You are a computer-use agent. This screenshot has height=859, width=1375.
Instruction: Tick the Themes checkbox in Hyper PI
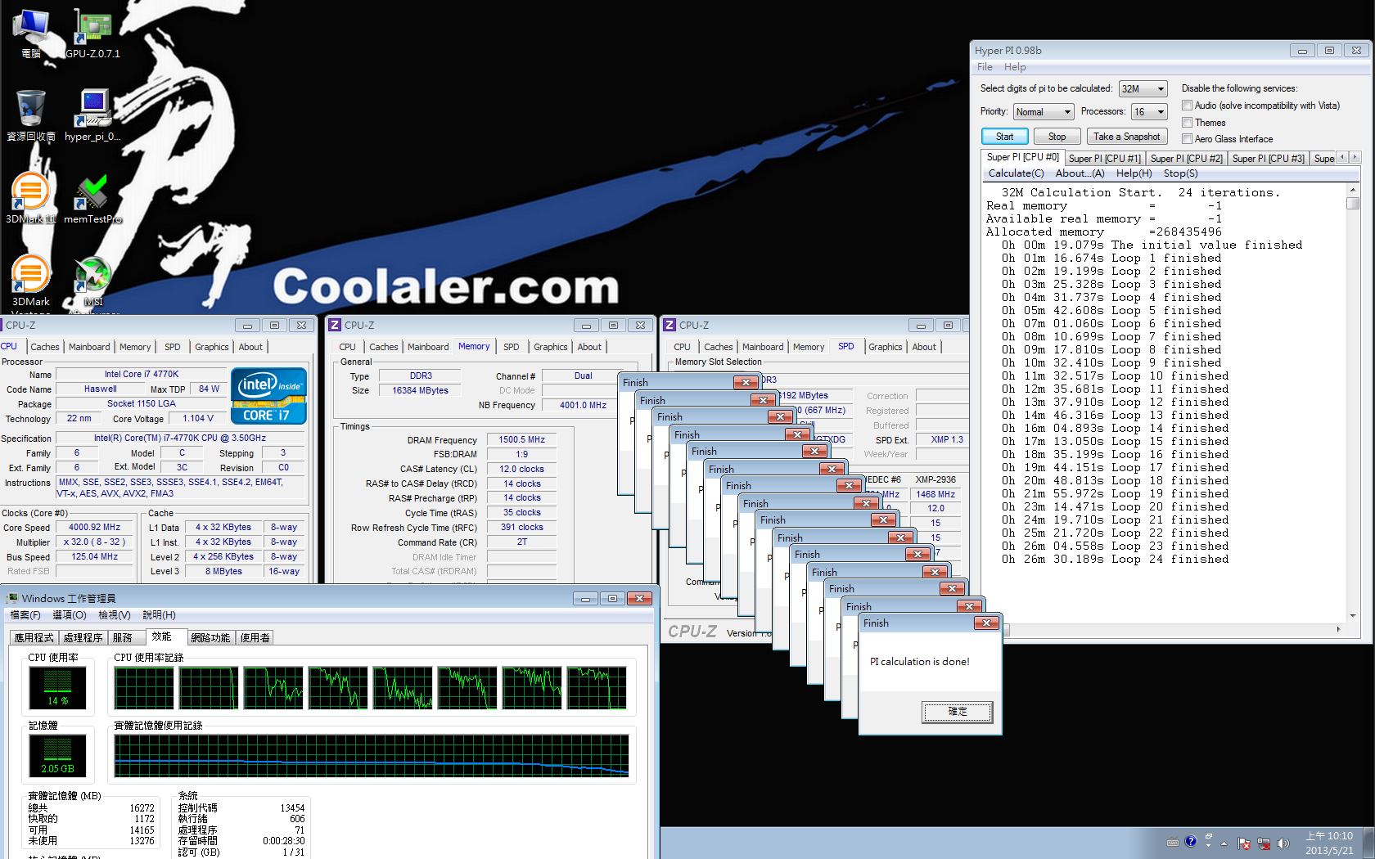1187,123
